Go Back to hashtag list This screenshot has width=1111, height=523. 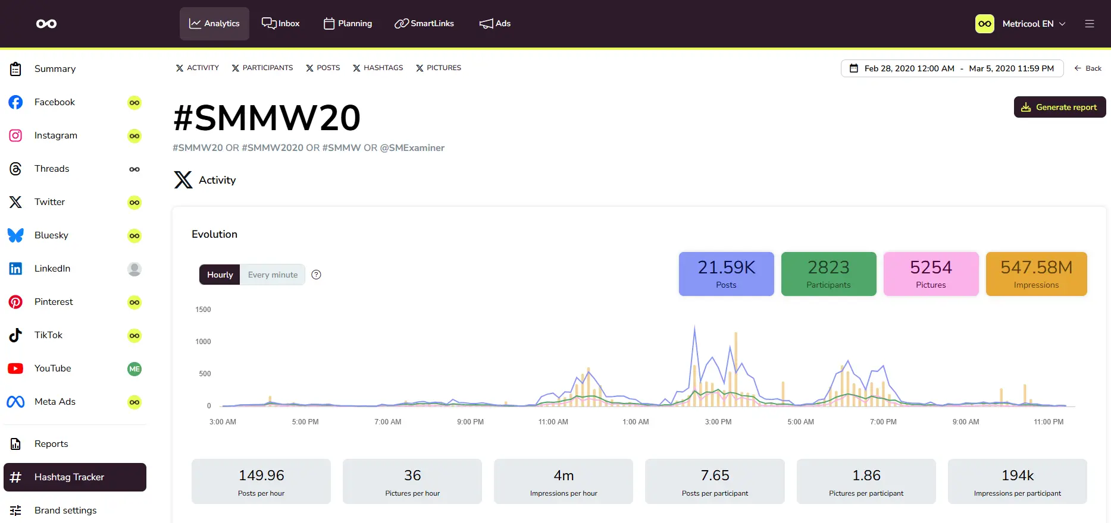pos(1088,68)
